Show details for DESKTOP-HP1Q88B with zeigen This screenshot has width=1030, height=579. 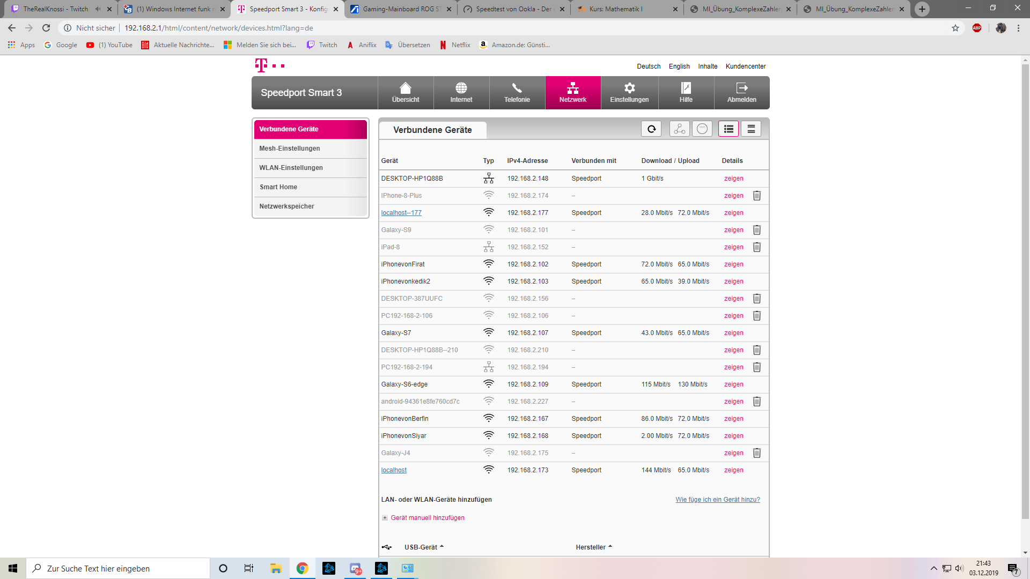click(733, 179)
